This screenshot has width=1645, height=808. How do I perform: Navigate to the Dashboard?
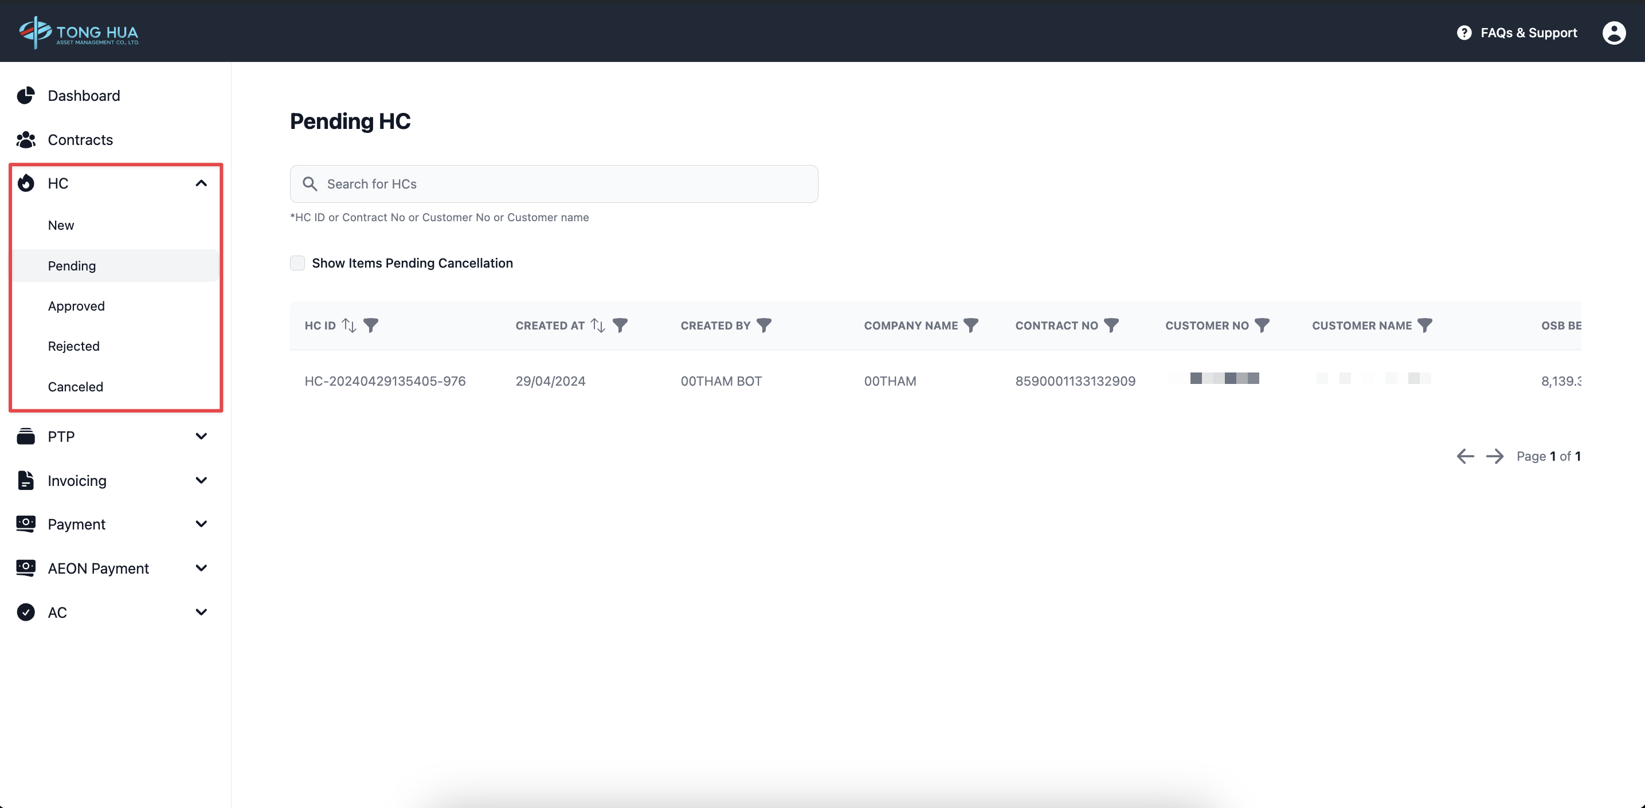click(x=84, y=96)
